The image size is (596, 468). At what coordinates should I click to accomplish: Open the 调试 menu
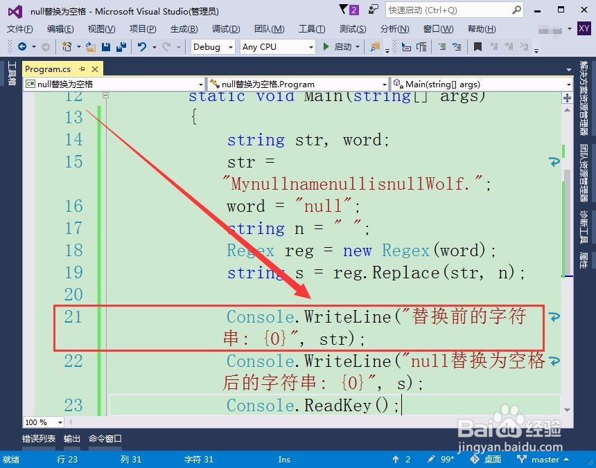225,29
